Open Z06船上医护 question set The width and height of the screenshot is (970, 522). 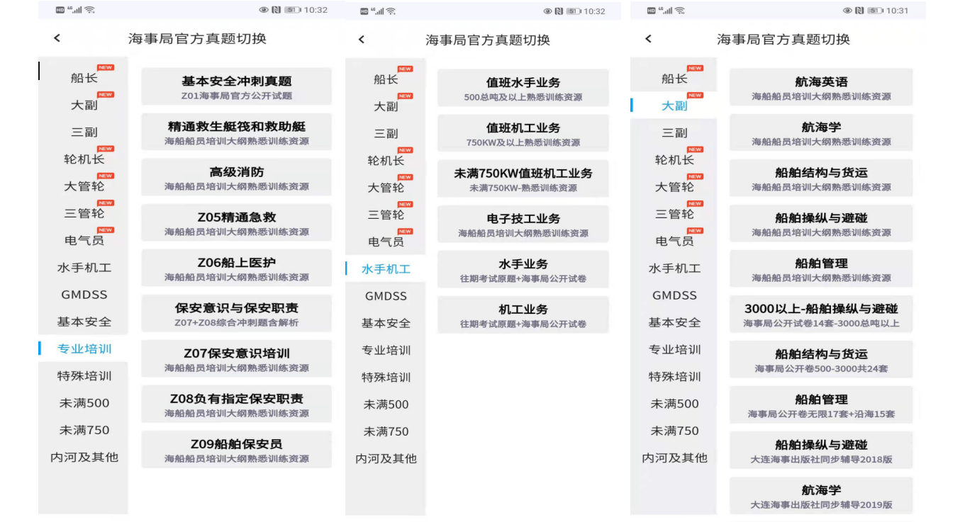click(237, 268)
